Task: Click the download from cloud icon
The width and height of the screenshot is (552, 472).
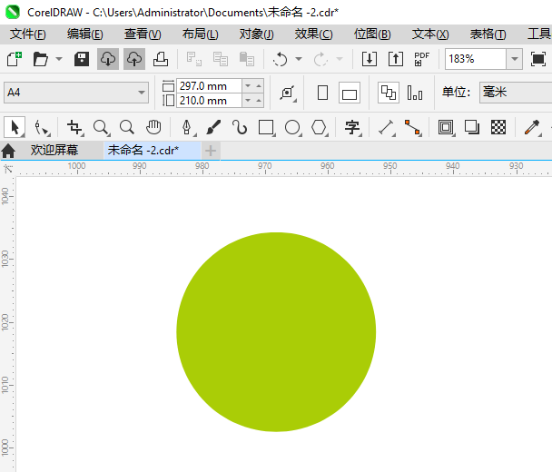Action: click(108, 59)
